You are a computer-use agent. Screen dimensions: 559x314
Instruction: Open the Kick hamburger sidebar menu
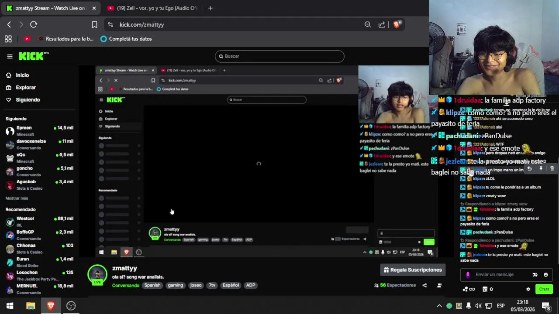(x=10, y=56)
